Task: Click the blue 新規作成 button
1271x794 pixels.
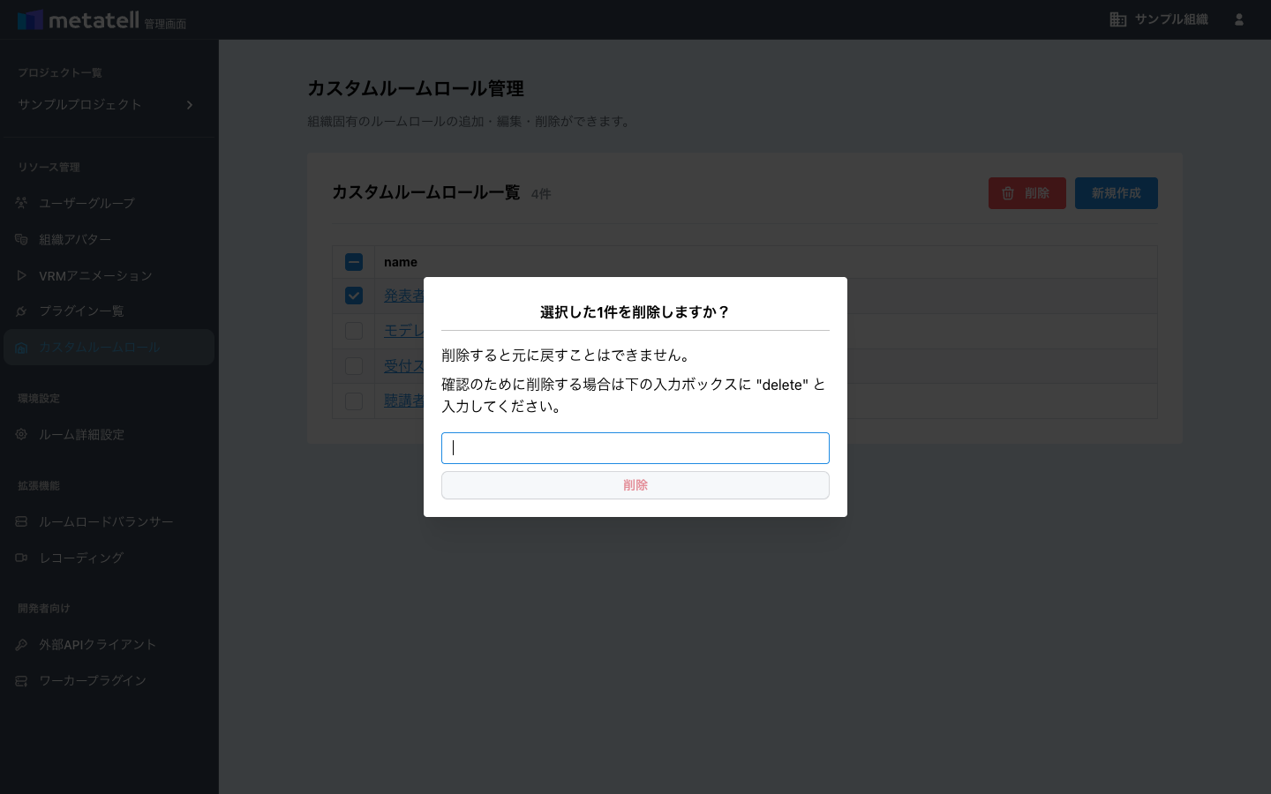Action: pos(1116,193)
